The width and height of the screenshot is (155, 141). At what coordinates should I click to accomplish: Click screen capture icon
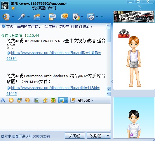[61, 100]
